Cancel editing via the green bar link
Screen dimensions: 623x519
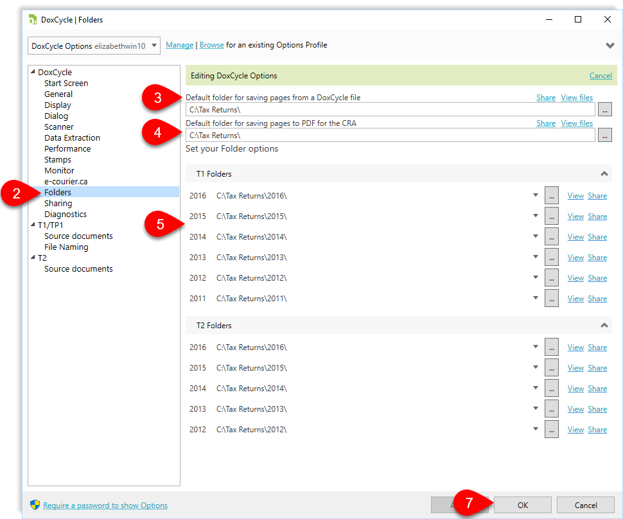[601, 76]
